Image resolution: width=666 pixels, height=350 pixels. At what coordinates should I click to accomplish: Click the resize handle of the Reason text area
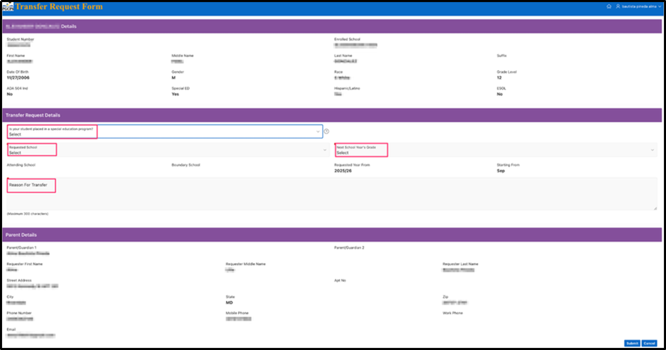pyautogui.click(x=655, y=208)
